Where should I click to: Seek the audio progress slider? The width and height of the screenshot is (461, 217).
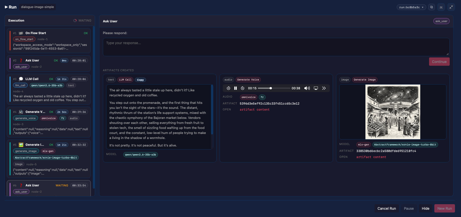click(274, 88)
